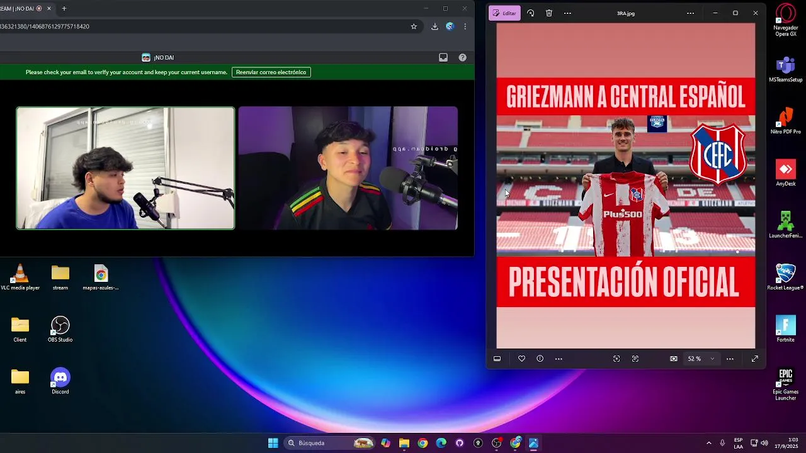The height and width of the screenshot is (453, 806).
Task: Click the Reenviar correo electrónico button
Action: 271,72
